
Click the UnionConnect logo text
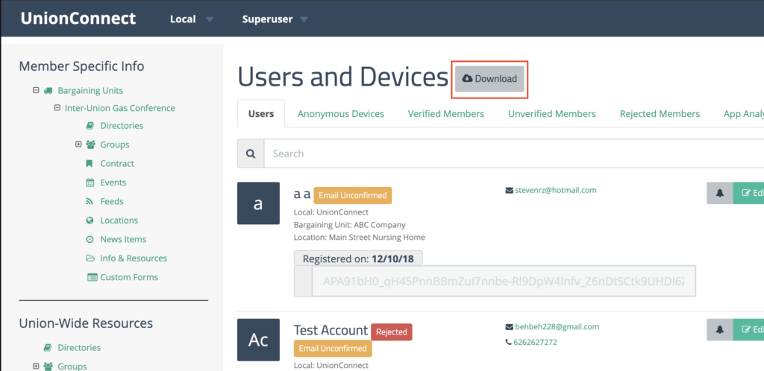point(78,19)
